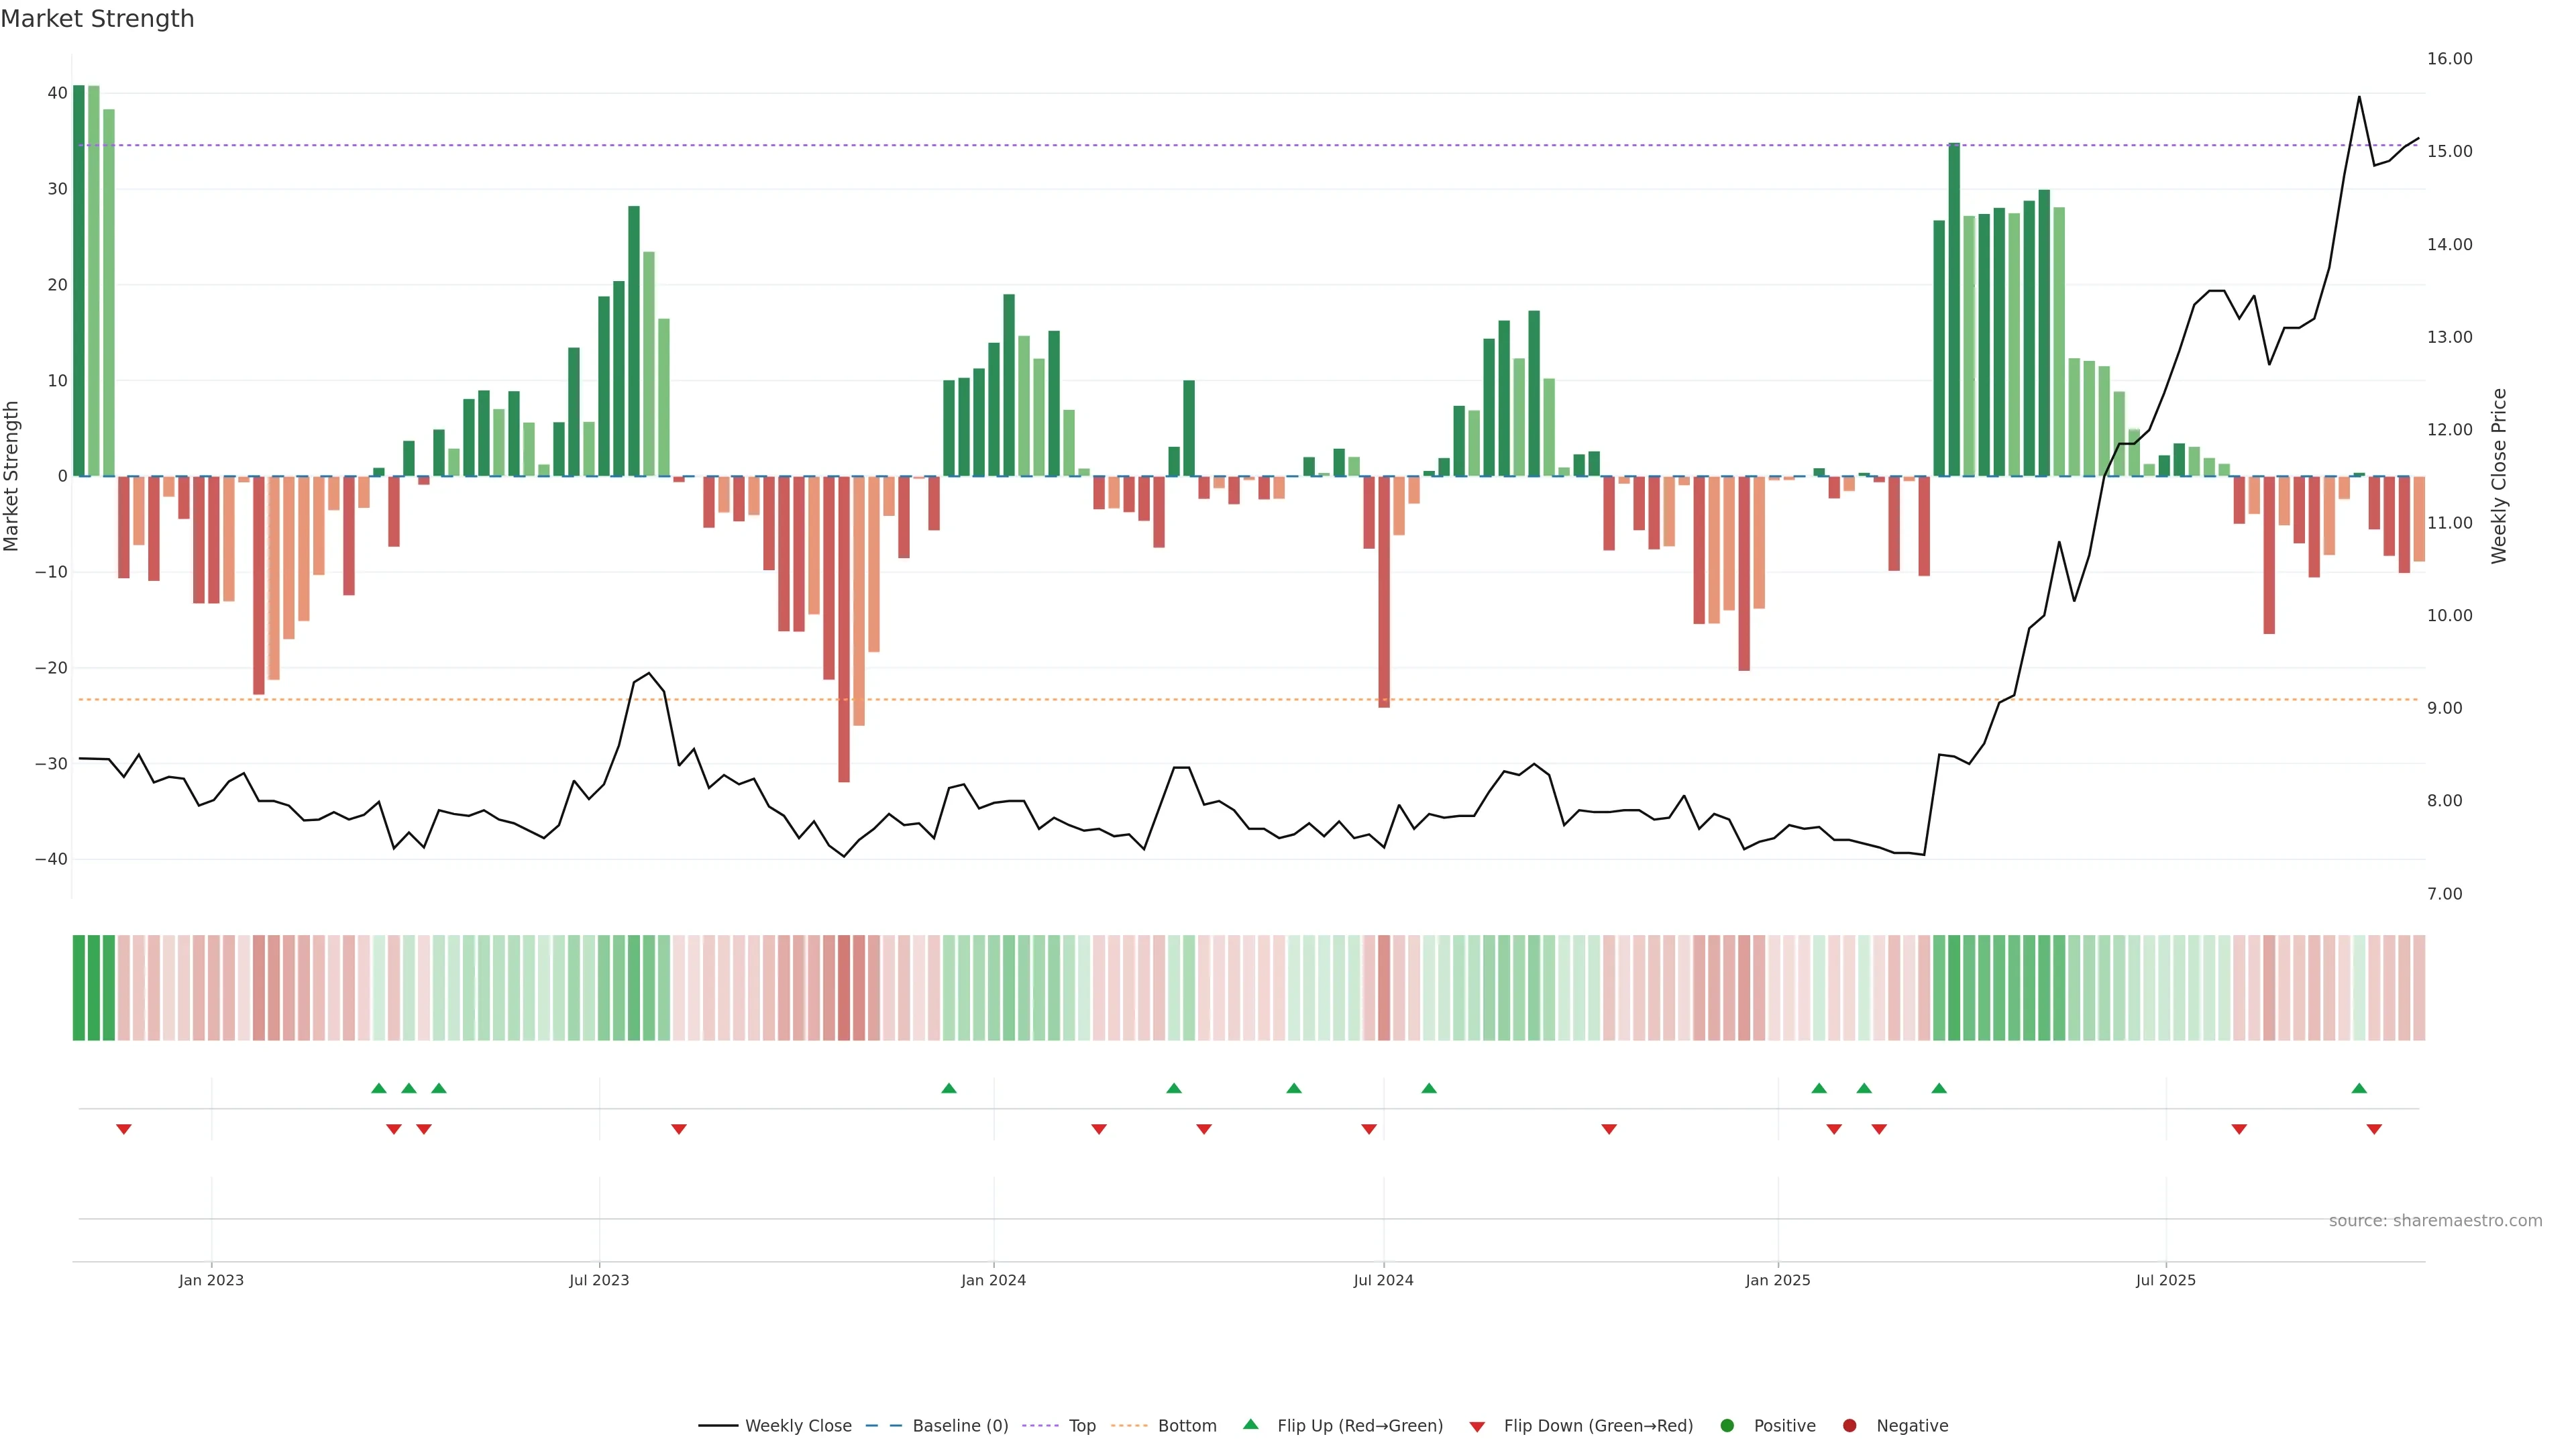This screenshot has width=2576, height=1449.
Task: Click the leftmost red Flip Down triangle marker
Action: (124, 1129)
